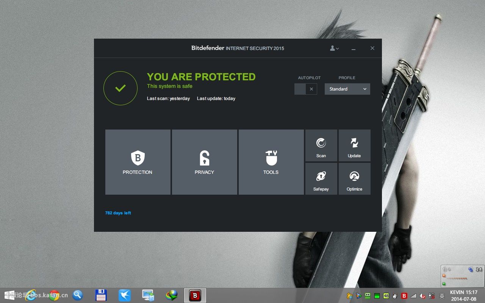Click the 'This system is safe' text
This screenshot has height=303, width=485.
click(170, 86)
